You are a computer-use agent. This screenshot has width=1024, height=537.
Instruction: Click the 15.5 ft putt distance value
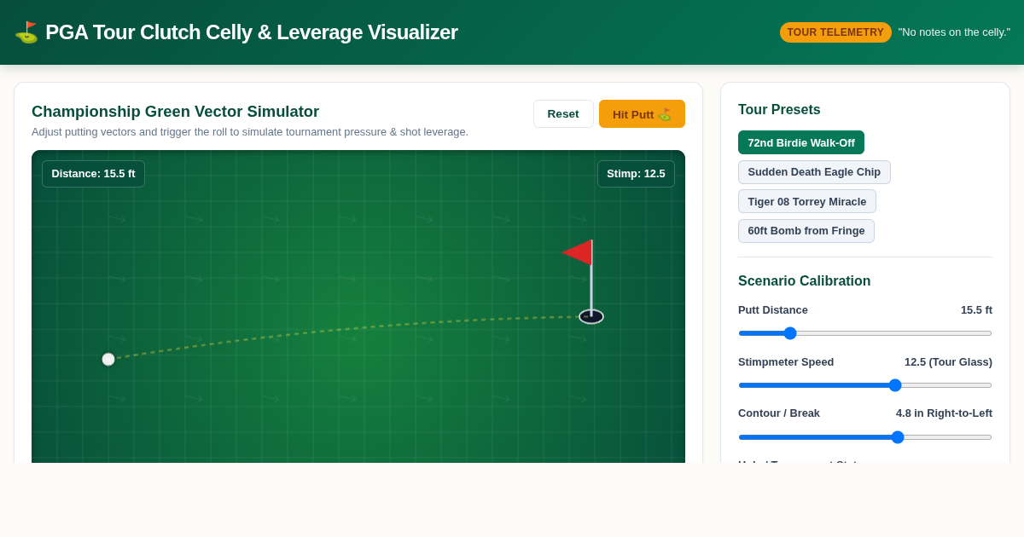(976, 310)
